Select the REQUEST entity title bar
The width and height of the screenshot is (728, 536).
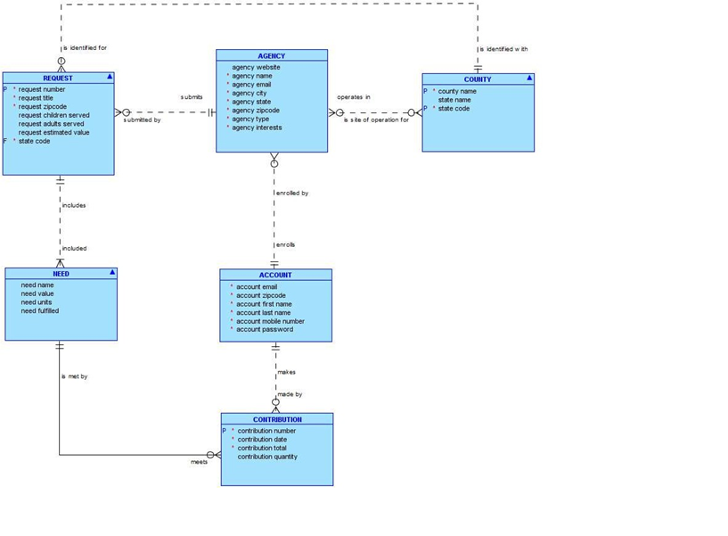pyautogui.click(x=58, y=78)
